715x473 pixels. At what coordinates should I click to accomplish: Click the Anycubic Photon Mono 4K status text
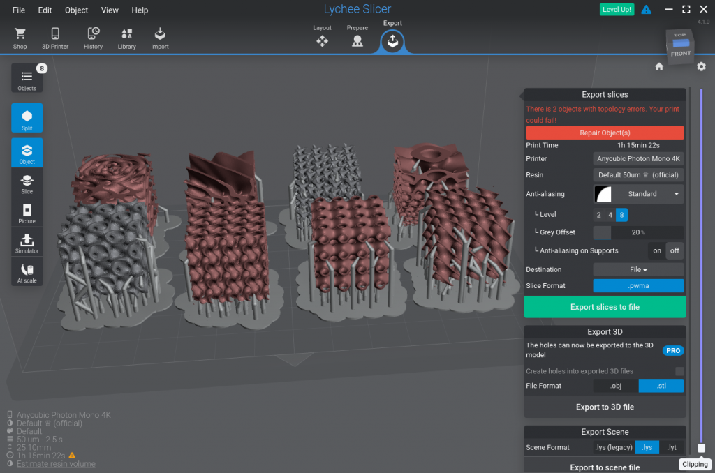coord(64,415)
